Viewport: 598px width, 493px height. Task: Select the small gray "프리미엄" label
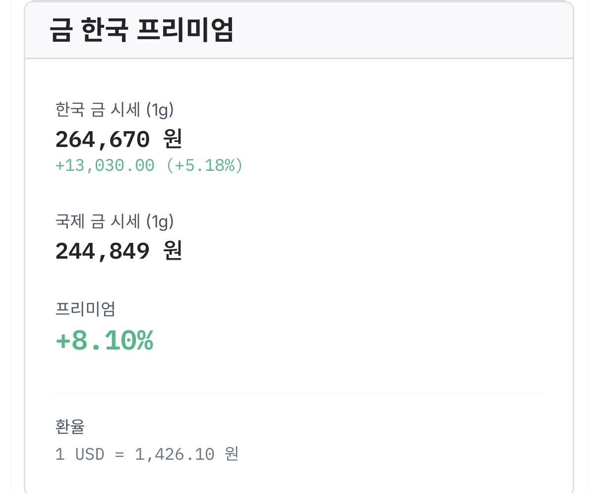pos(85,309)
